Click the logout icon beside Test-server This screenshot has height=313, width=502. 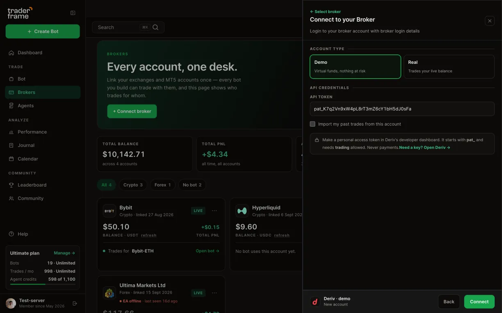pyautogui.click(x=75, y=303)
